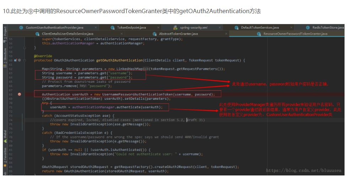Open the RedisTokenStore.java tab
Viewport: 352px width, 185px height.
[328, 28]
